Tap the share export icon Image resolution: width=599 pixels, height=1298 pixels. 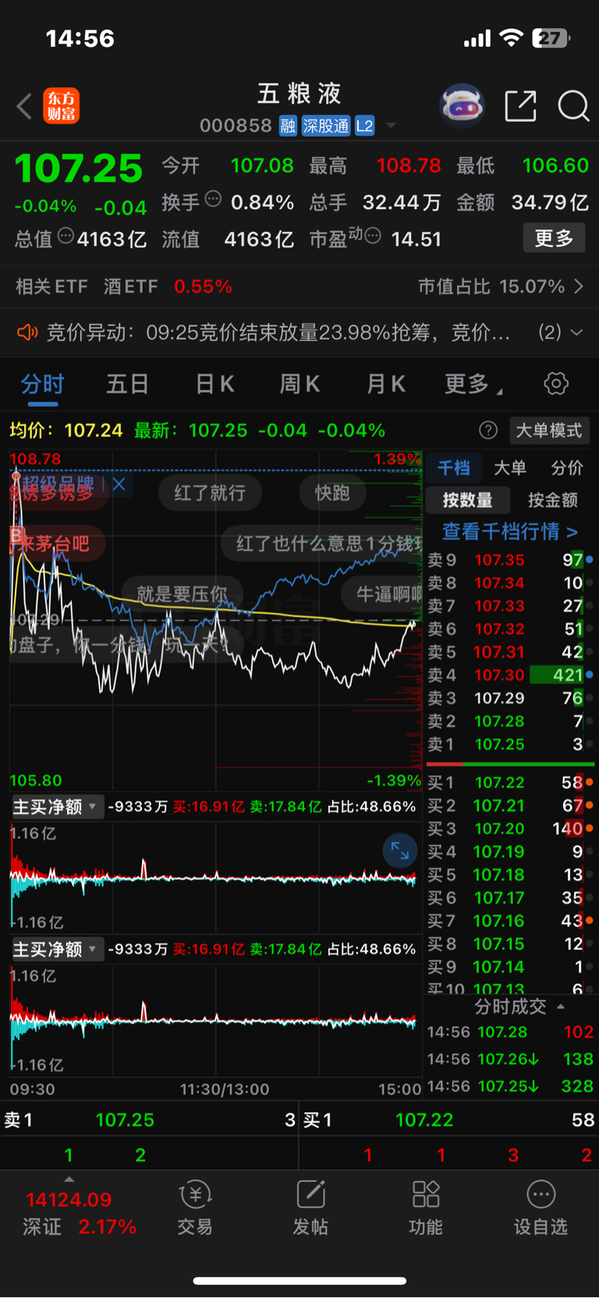click(520, 105)
